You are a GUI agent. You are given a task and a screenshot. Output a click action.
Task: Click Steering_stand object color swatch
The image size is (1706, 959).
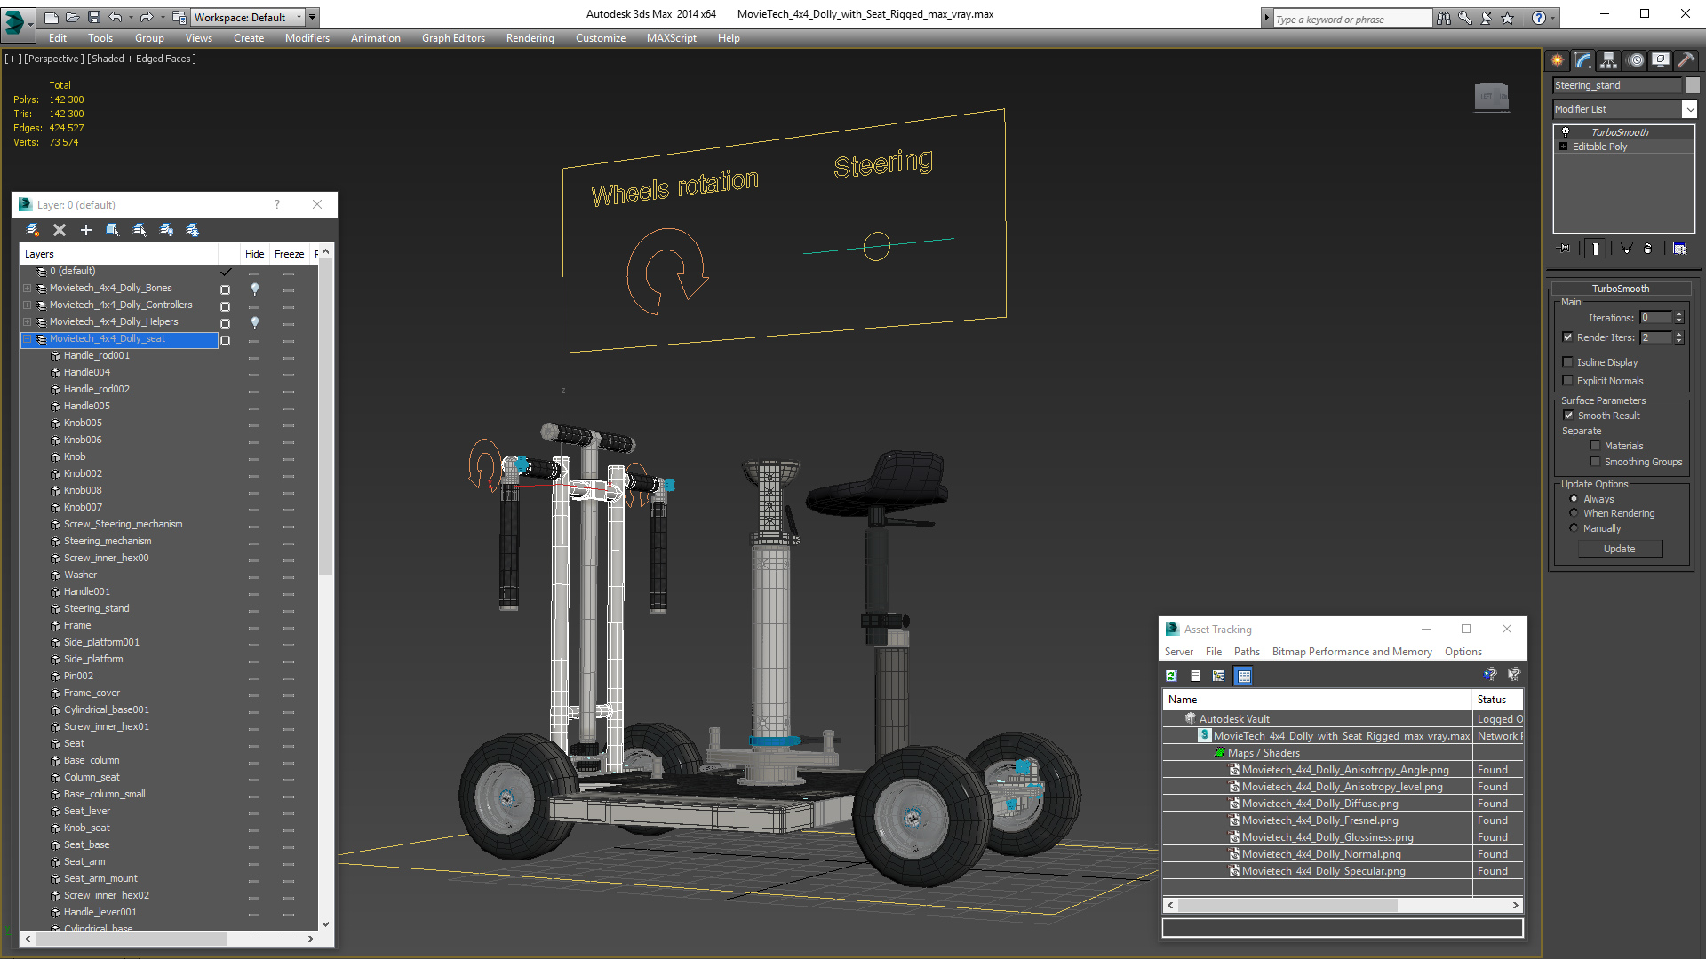(1693, 85)
